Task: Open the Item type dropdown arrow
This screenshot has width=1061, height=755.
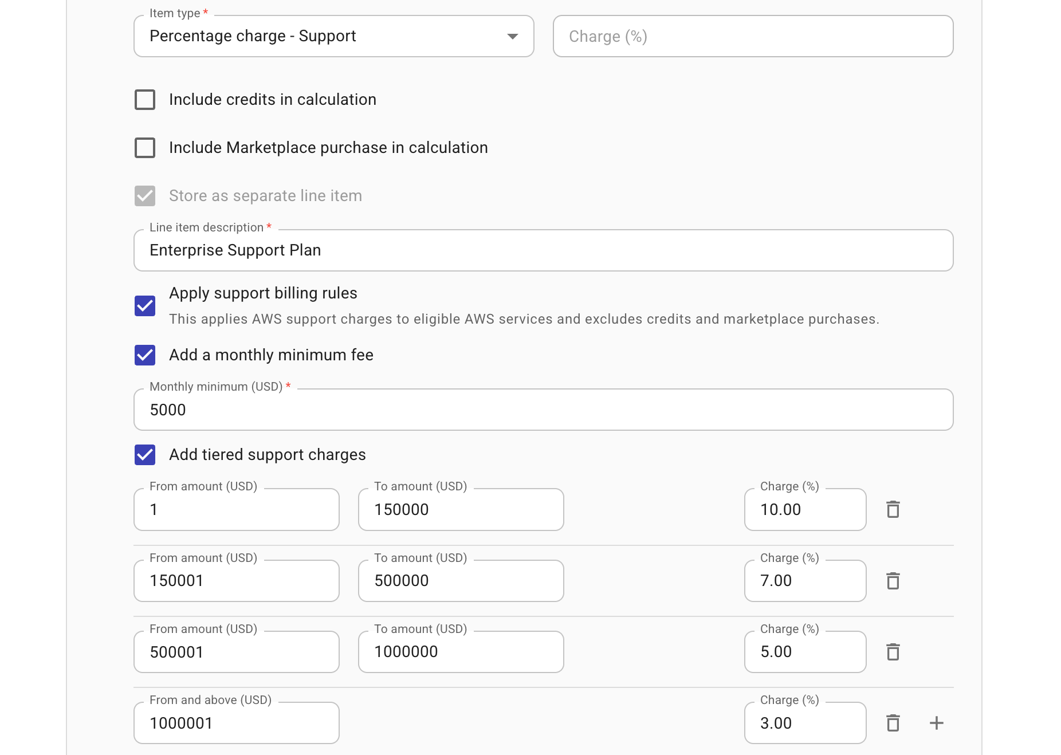Action: pos(512,36)
